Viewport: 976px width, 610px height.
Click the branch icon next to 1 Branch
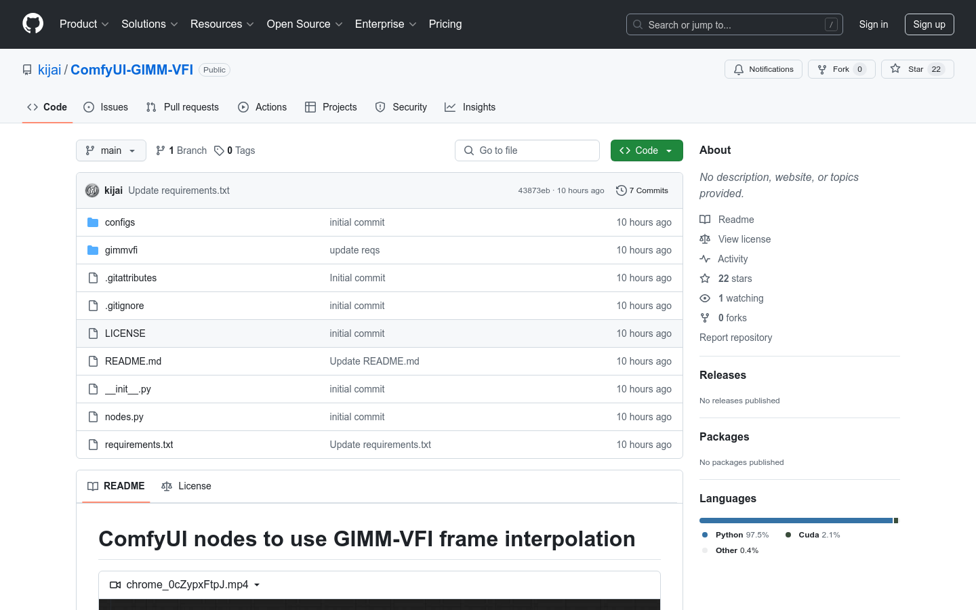coord(161,150)
